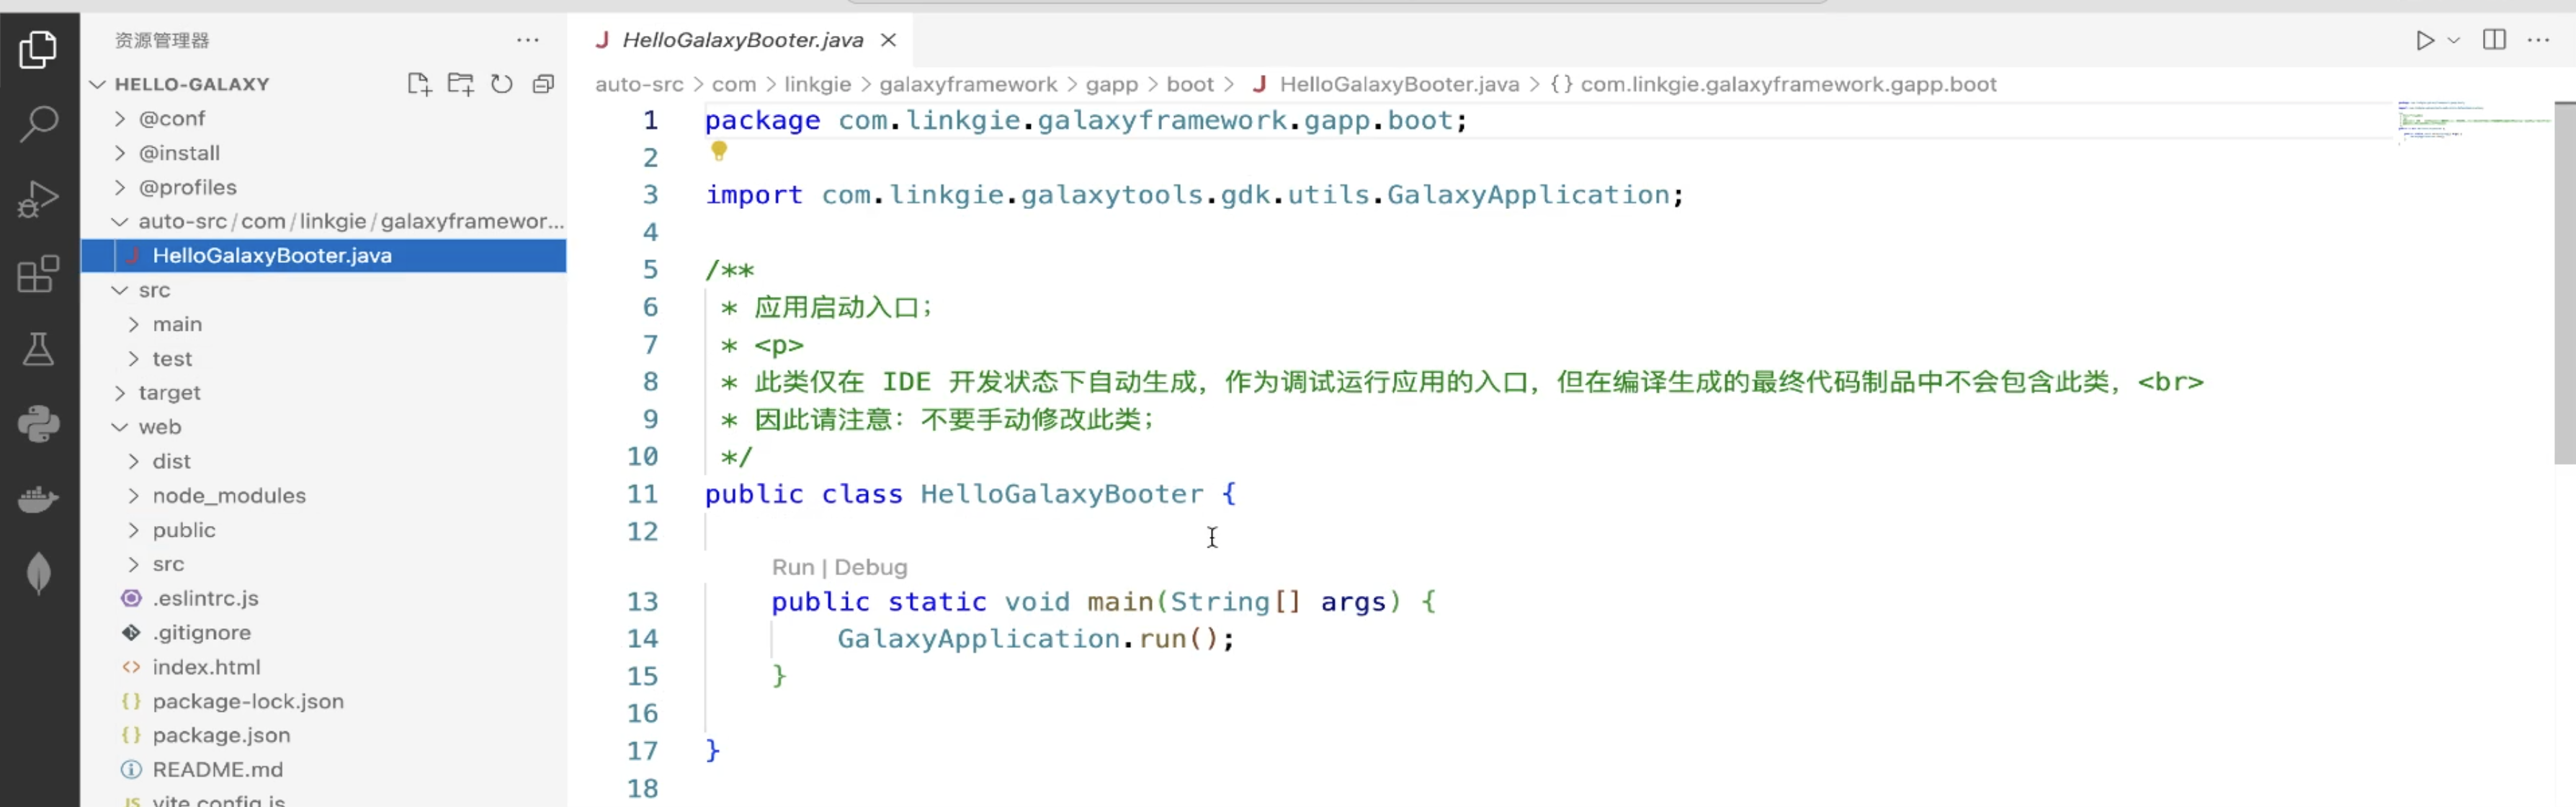The height and width of the screenshot is (807, 2576).
Task: Open the Testing flask view
Action: tap(38, 349)
